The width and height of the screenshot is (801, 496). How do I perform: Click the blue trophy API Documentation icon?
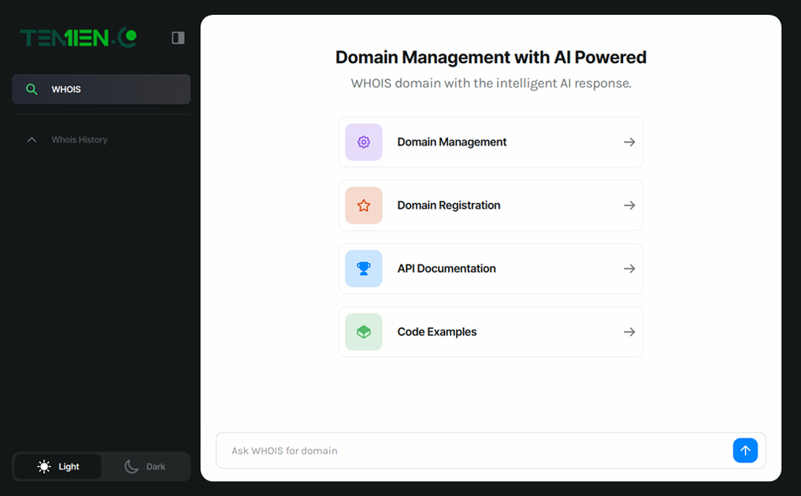click(x=363, y=268)
